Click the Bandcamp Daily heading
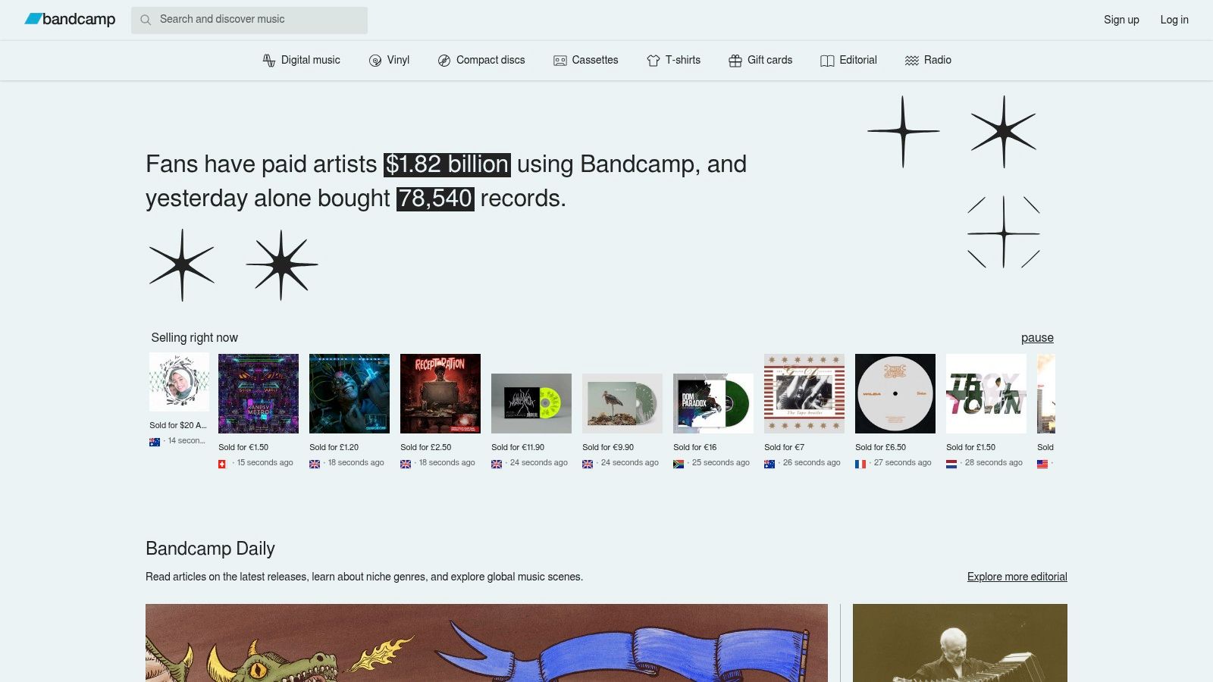This screenshot has width=1213, height=682. 210,549
